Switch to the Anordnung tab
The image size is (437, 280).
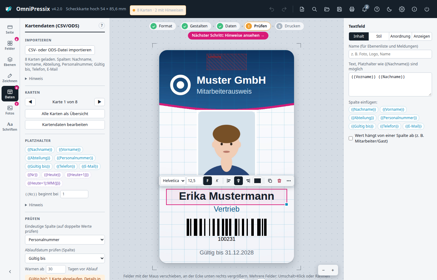400,36
